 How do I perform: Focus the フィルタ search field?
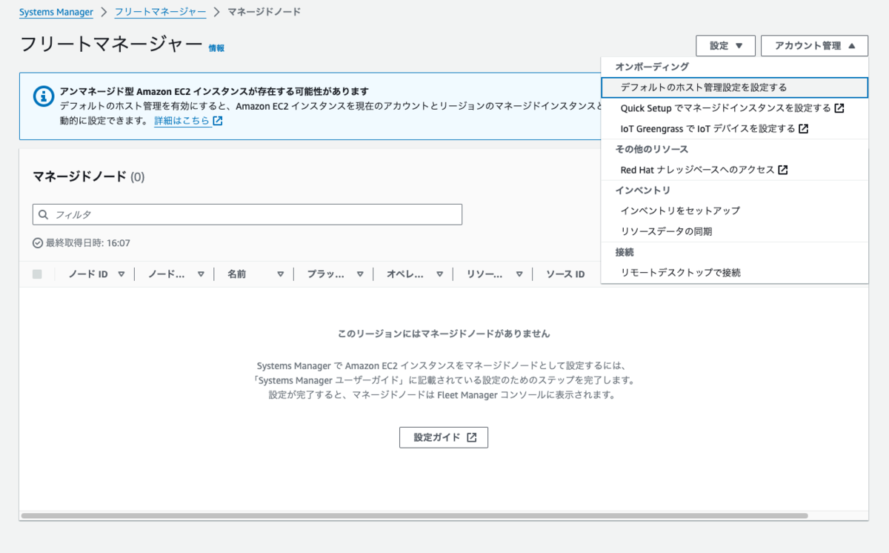click(247, 215)
